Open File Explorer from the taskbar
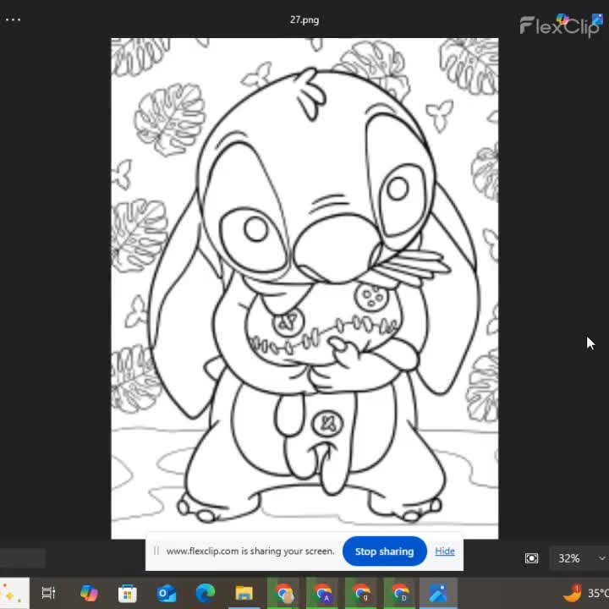Viewport: 609px width, 609px height. 244,593
